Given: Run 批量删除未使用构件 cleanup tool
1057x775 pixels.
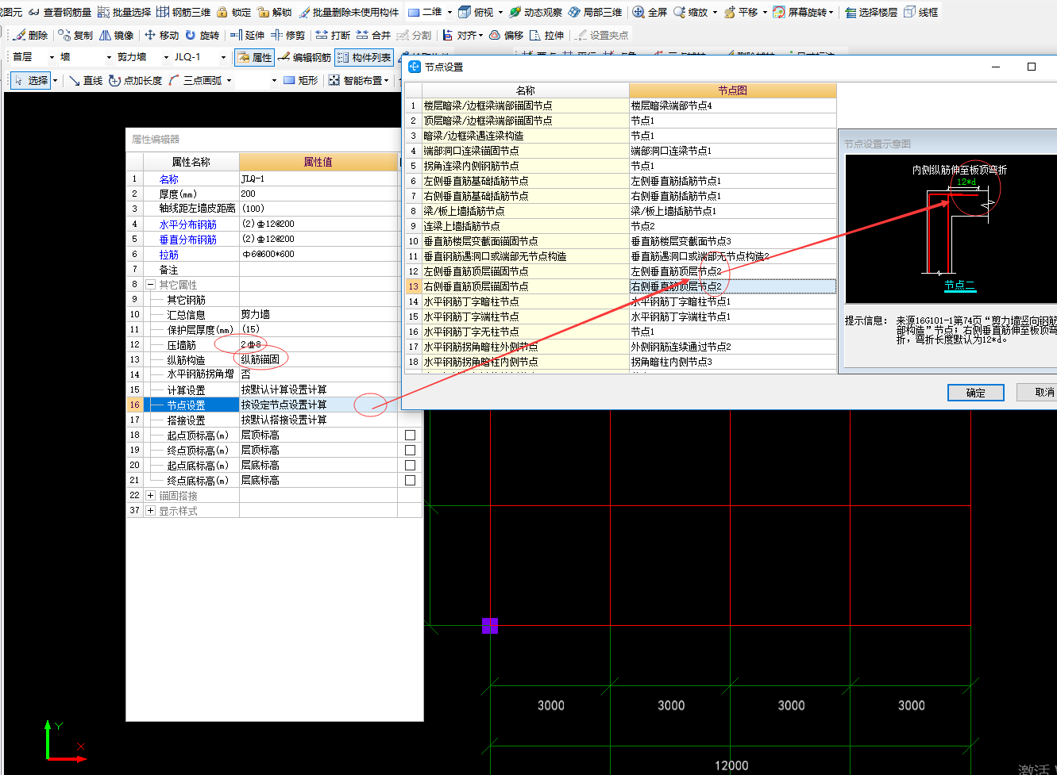Looking at the screenshot, I should [349, 12].
